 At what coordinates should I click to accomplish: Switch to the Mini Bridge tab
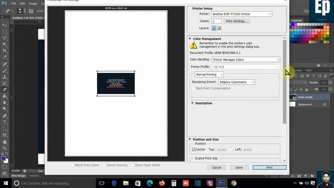click(x=18, y=176)
